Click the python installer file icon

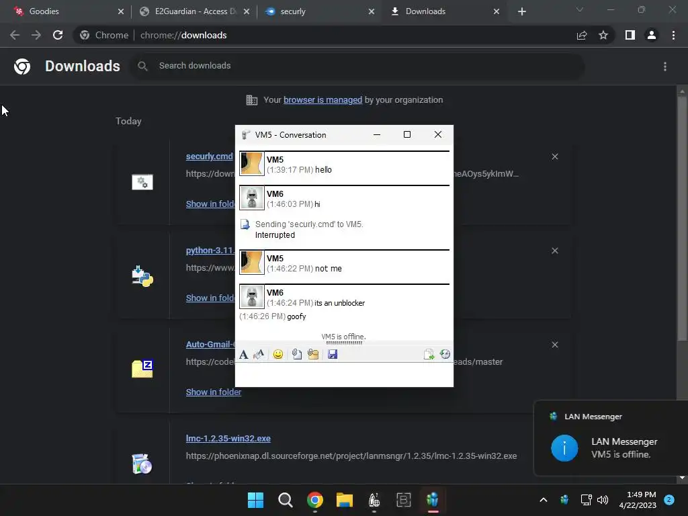click(142, 276)
